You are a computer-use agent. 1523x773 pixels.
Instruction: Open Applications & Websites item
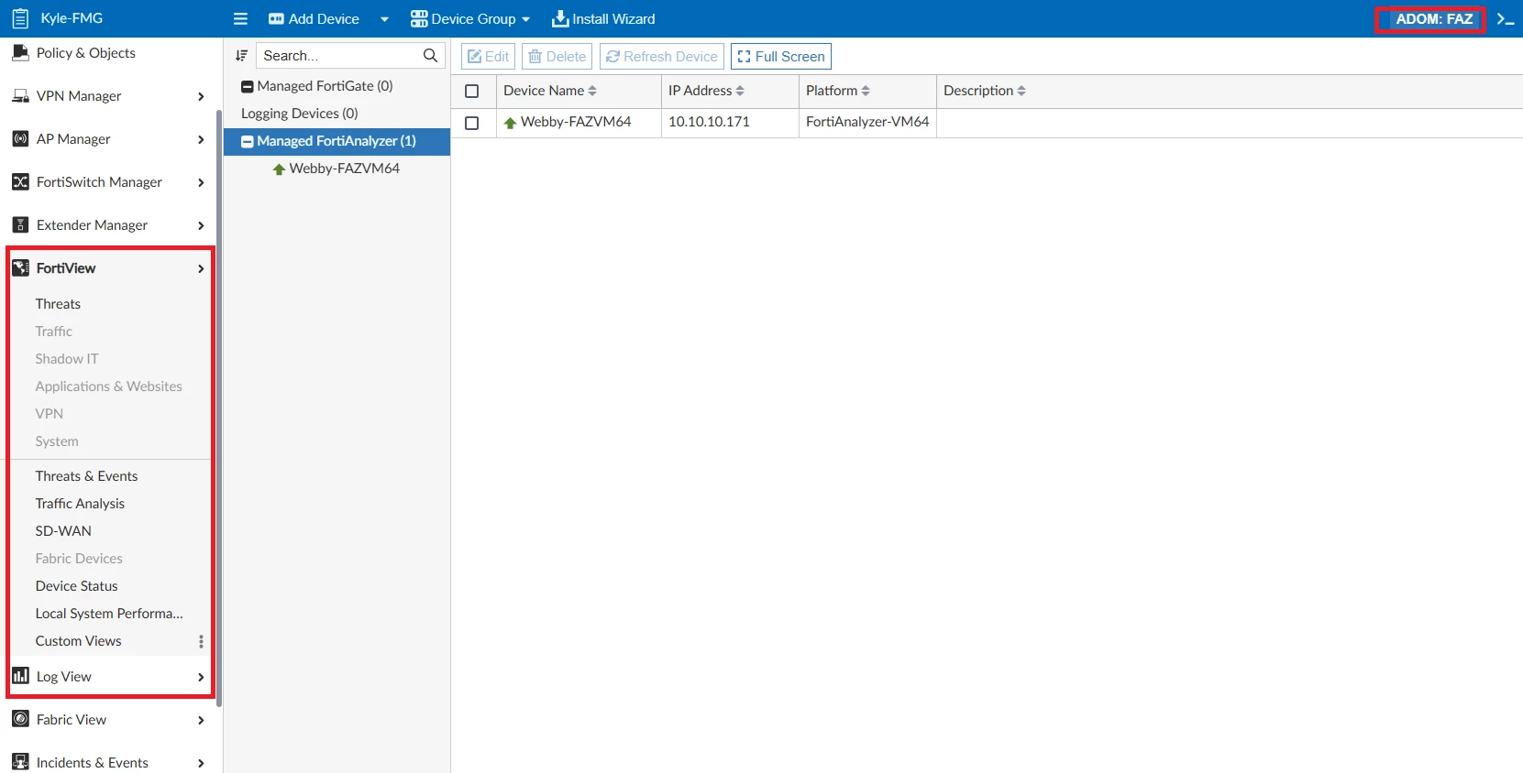(108, 386)
